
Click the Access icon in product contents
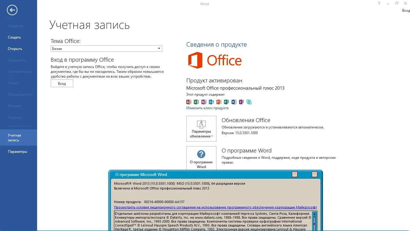189,102
